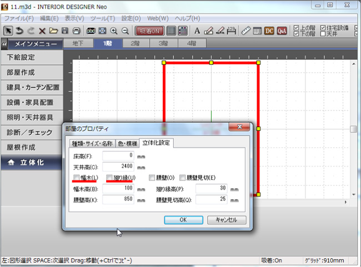Switch to the 色・模様 tab
The width and height of the screenshot is (361, 267).
127,143
